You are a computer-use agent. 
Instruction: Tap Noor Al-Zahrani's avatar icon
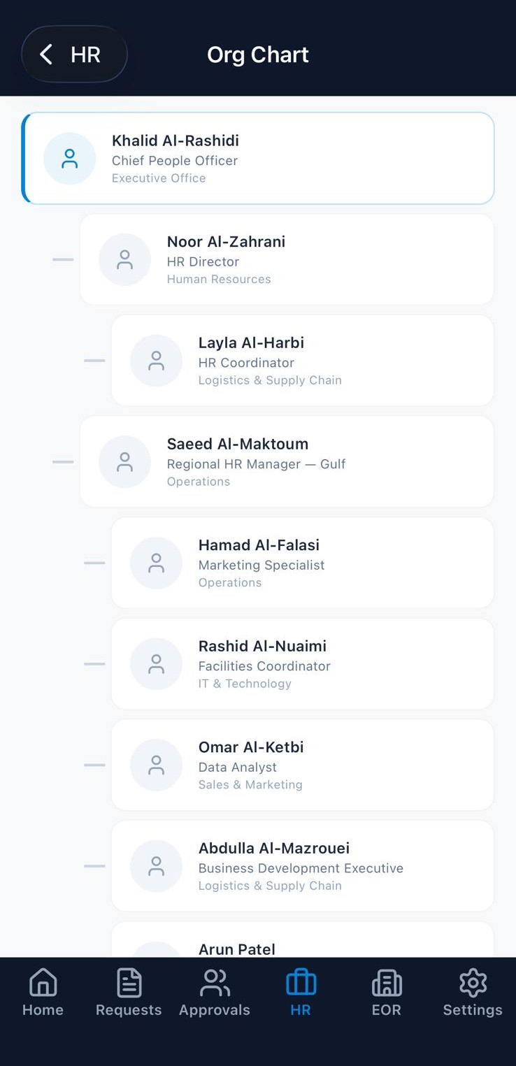(124, 260)
